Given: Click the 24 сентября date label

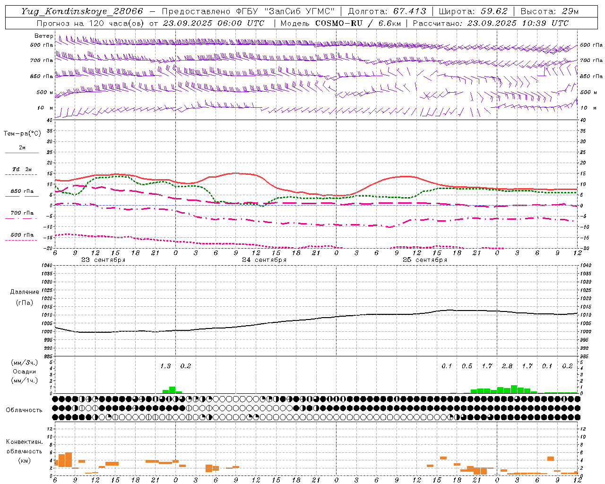Looking at the screenshot, I should coord(264,260).
